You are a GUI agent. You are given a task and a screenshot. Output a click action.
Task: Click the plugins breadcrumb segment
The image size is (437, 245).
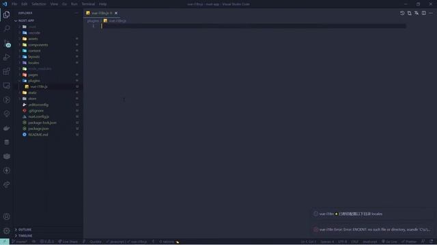[93, 20]
